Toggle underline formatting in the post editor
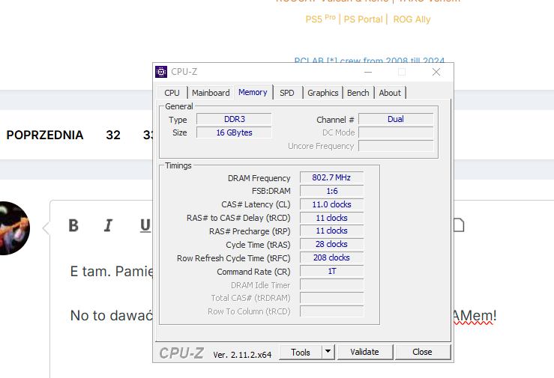This screenshot has width=554, height=378. tap(145, 225)
